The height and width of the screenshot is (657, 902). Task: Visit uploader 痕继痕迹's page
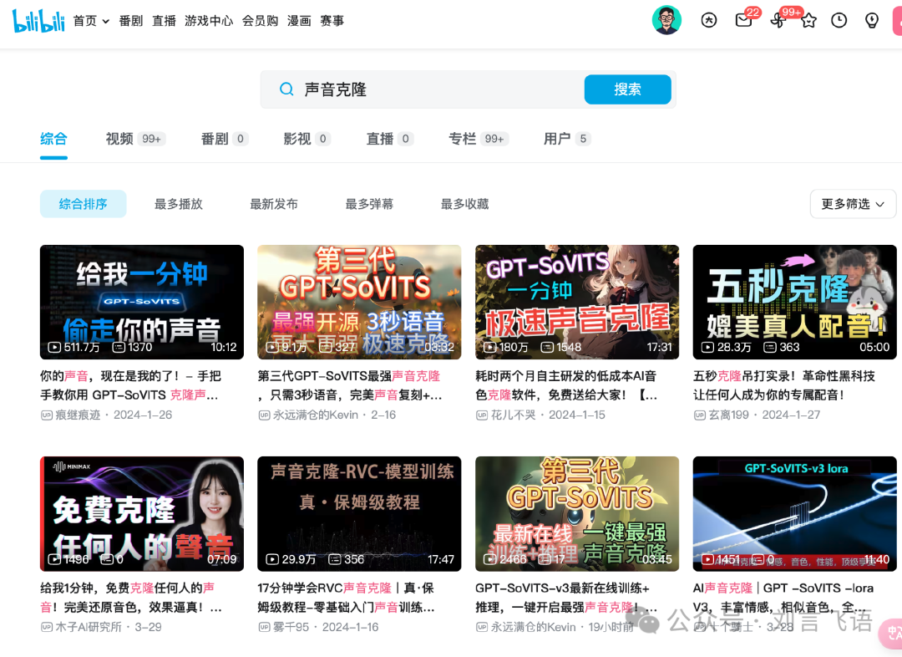click(x=78, y=415)
